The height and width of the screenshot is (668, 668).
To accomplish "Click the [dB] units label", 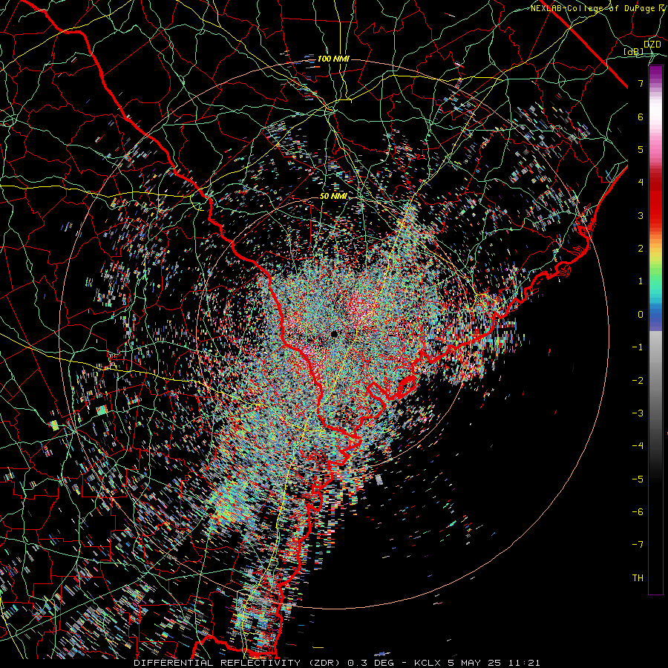I will coord(634,51).
